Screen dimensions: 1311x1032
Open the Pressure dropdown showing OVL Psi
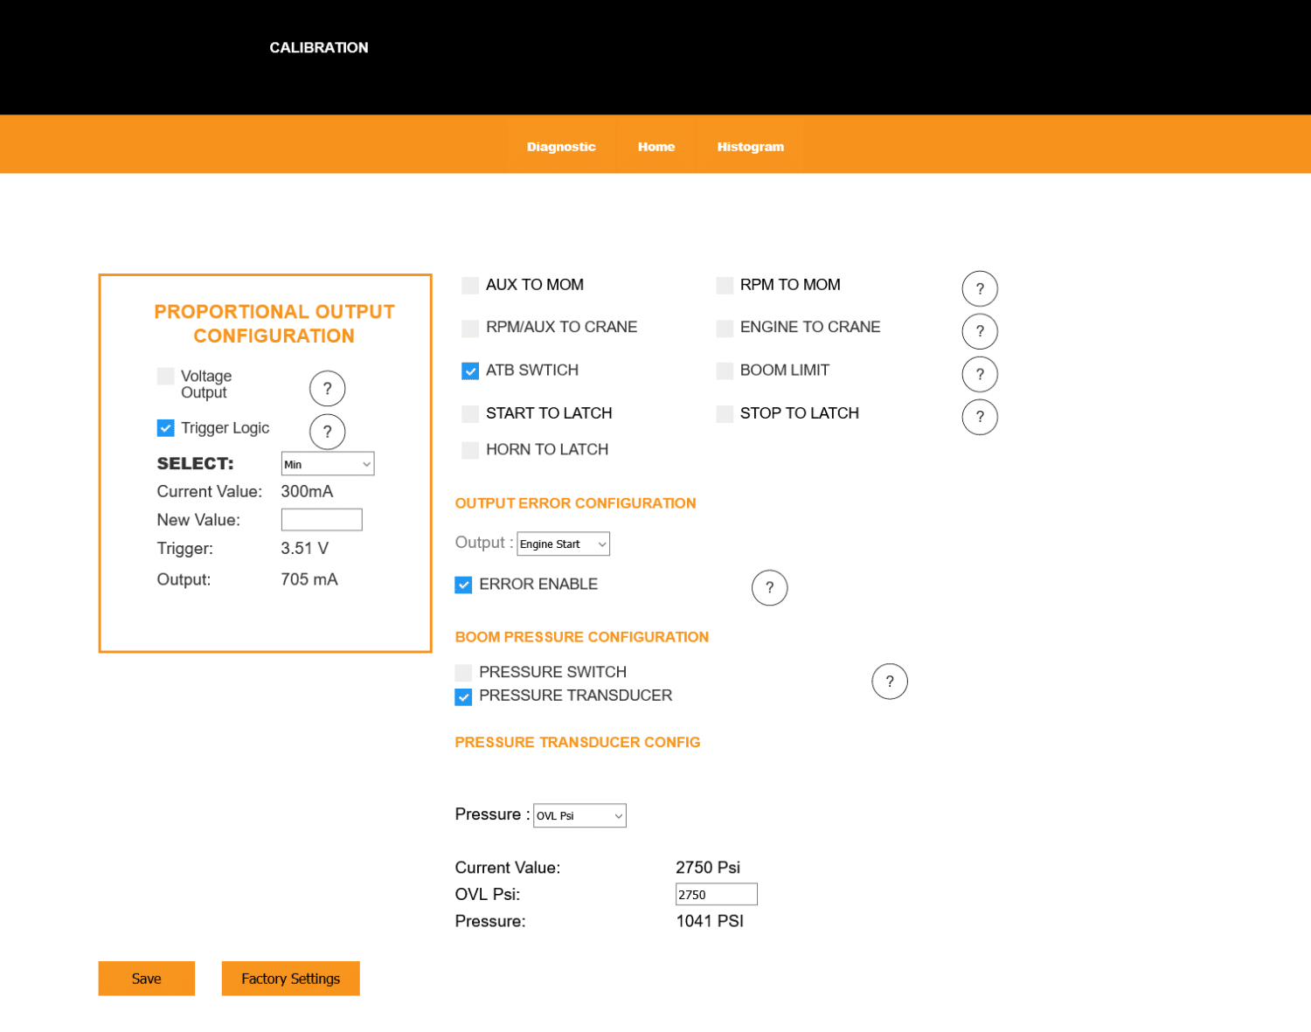[x=580, y=815]
